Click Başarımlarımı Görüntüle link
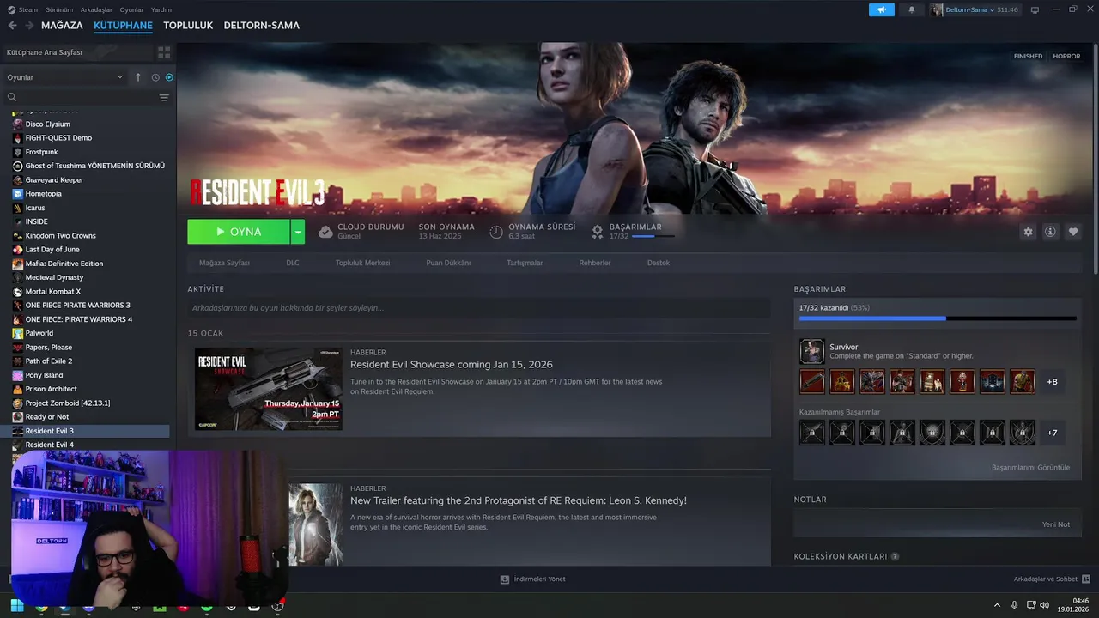This screenshot has height=618, width=1099. click(1030, 468)
